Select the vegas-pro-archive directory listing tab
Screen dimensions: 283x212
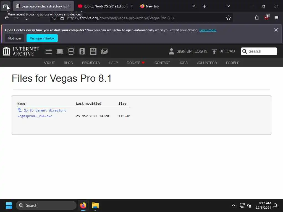tap(44, 6)
